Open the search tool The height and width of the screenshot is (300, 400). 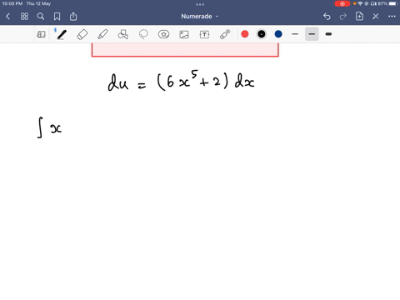[x=41, y=17]
